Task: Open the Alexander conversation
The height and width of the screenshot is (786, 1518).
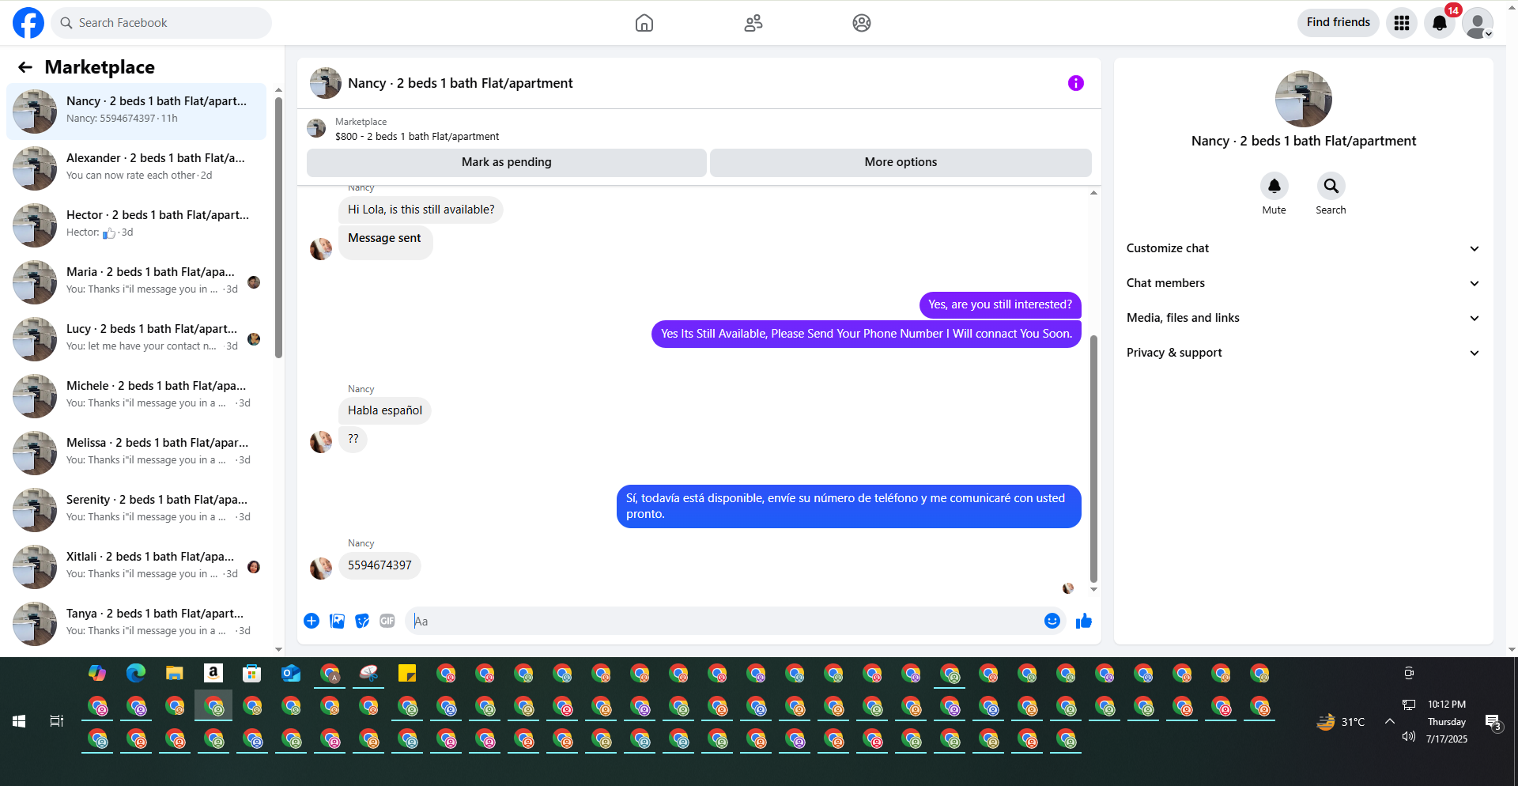Action: coord(137,168)
